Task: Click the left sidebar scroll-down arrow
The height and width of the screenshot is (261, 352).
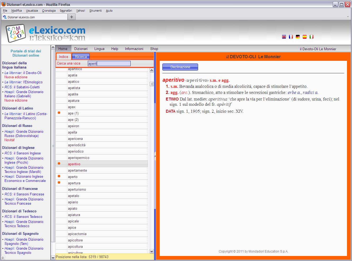Action: 53,257
